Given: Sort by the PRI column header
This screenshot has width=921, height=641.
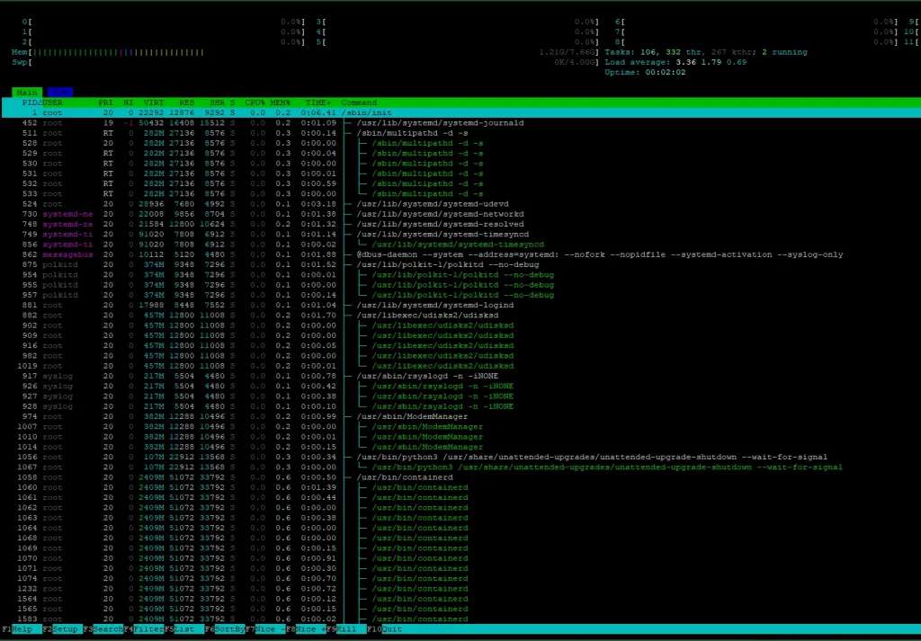Looking at the screenshot, I should click(106, 102).
